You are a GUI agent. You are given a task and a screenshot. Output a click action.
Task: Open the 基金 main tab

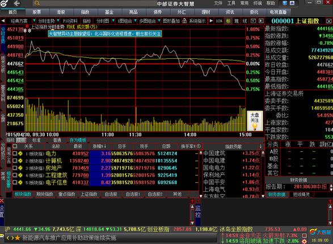pos(109,12)
